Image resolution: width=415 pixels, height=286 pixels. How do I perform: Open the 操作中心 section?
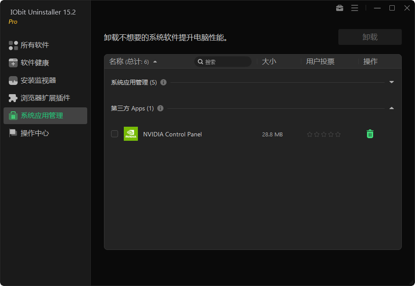click(x=13, y=133)
